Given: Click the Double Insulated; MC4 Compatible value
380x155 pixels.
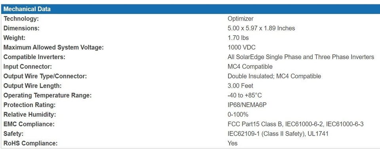Looking at the screenshot, I should [x=274, y=76].
